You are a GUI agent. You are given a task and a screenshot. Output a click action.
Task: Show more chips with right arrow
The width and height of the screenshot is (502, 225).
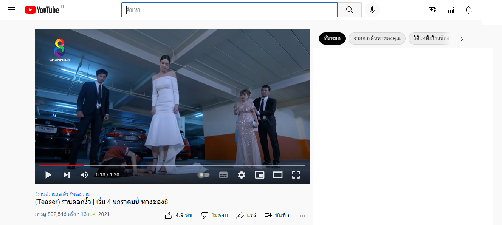(x=462, y=39)
